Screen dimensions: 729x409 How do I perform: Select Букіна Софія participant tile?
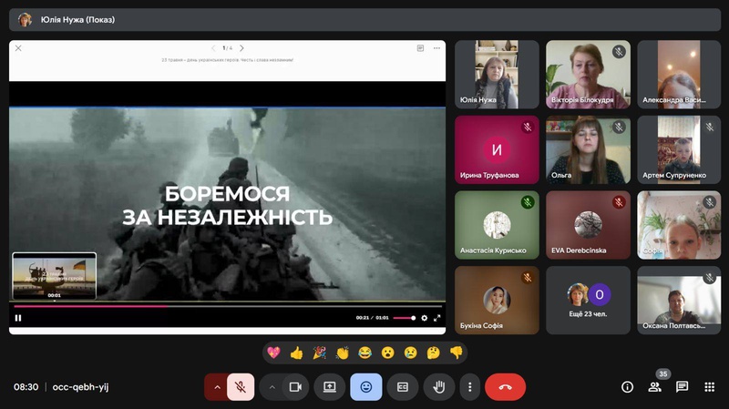497,301
